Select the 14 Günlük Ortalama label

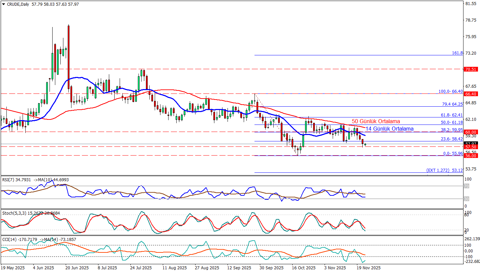(389, 129)
